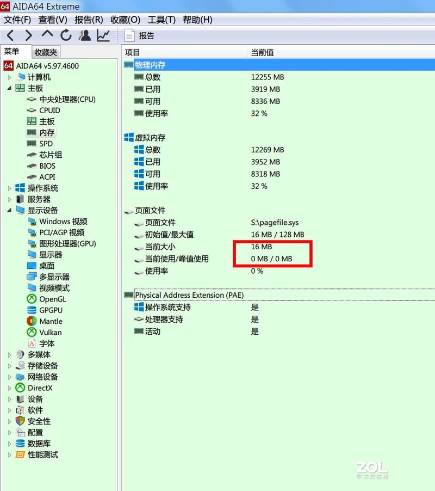435x491 pixels.
Task: Open the 工具(T) menu
Action: 161,20
